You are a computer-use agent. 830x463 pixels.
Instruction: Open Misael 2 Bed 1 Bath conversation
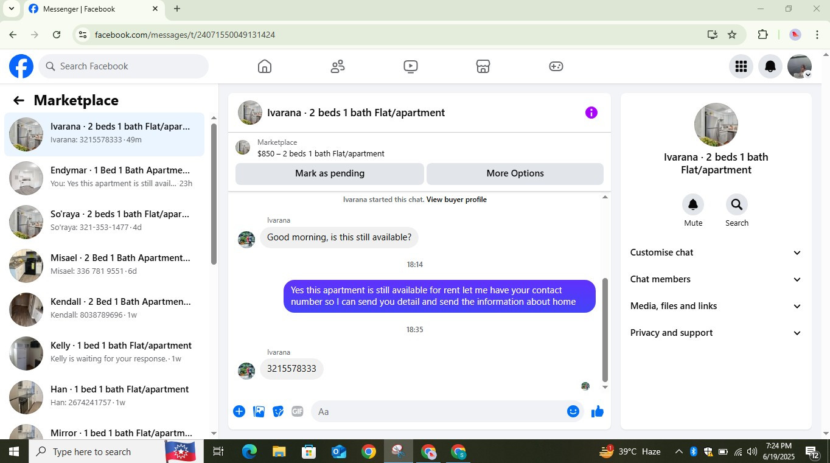(105, 265)
